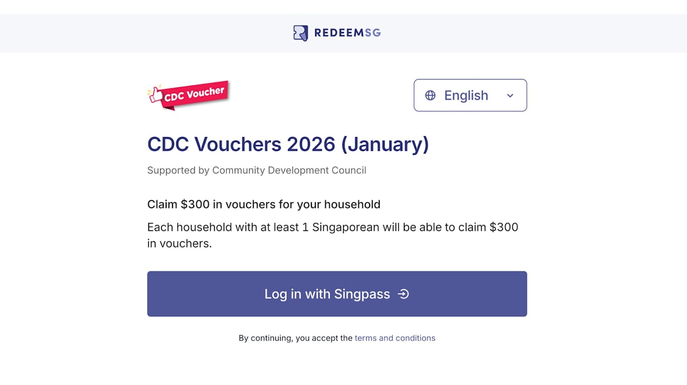Viewport: 687px width, 385px height.
Task: Click the REDEEMSG wordmark text
Action: [x=347, y=33]
